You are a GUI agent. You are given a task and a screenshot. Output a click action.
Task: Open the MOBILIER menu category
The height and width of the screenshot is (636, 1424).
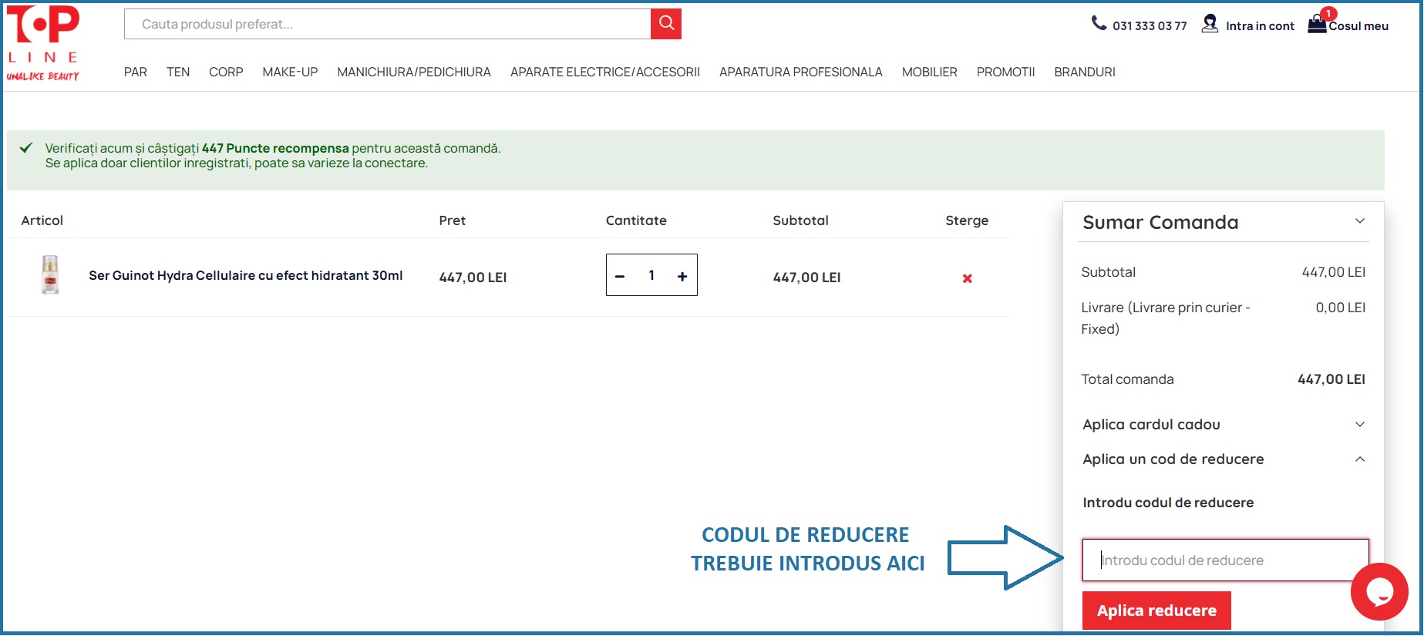[930, 72]
